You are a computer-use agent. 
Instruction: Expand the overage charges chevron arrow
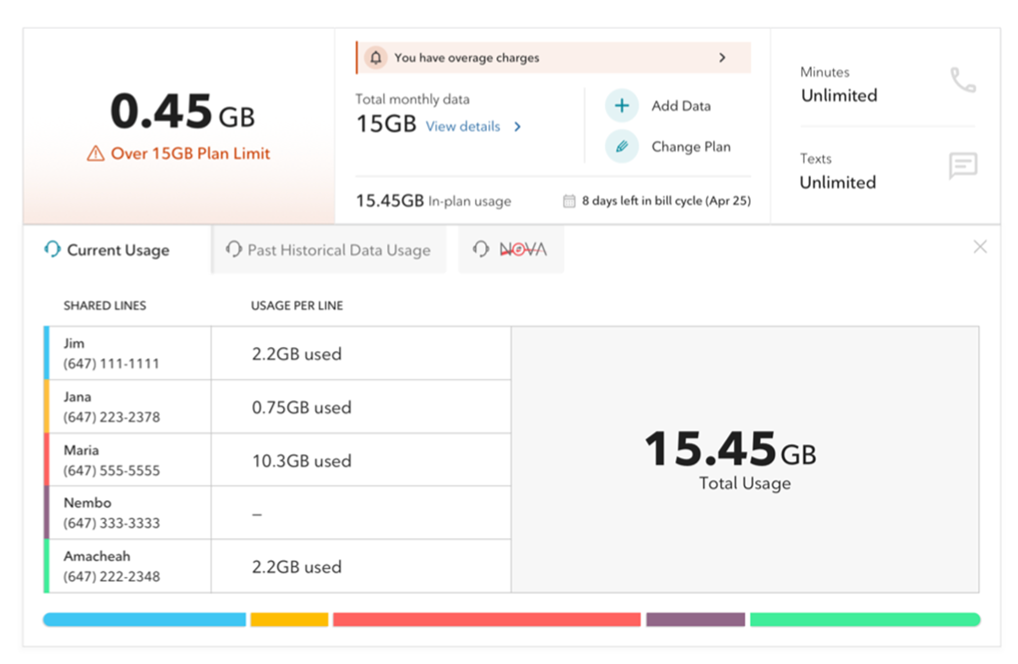(x=722, y=58)
